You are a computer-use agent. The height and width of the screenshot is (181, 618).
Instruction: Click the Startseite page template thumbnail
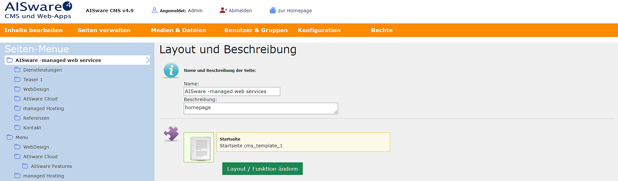coord(199,147)
